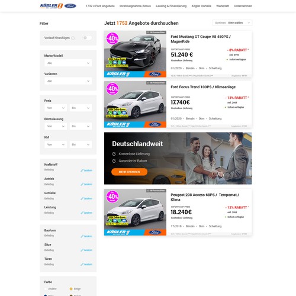Click the 17.740€ price
This screenshot has width=296, height=296.
180,102
